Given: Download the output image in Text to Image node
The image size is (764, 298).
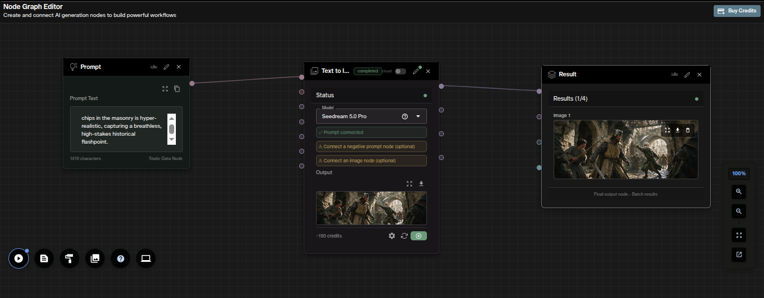Looking at the screenshot, I should pyautogui.click(x=421, y=184).
